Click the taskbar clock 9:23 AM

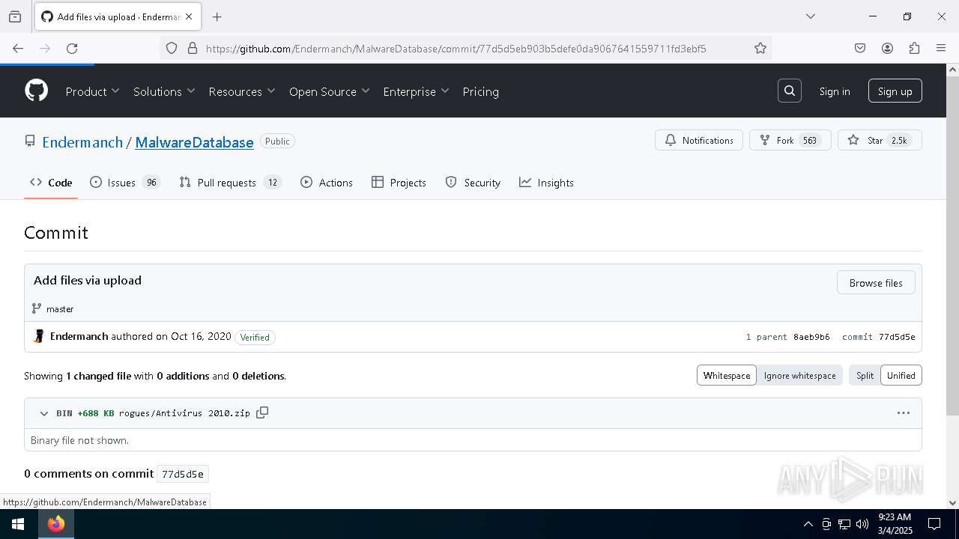895,524
